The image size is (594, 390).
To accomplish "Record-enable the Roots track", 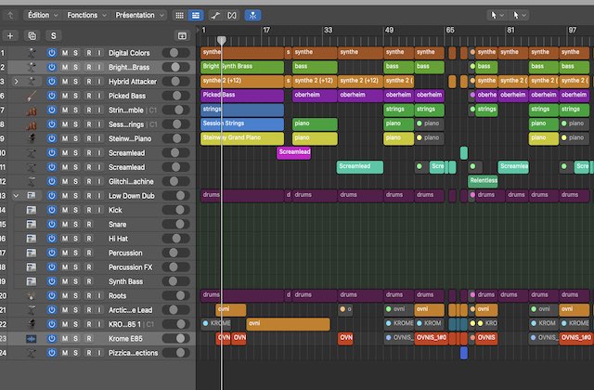I will coord(88,296).
